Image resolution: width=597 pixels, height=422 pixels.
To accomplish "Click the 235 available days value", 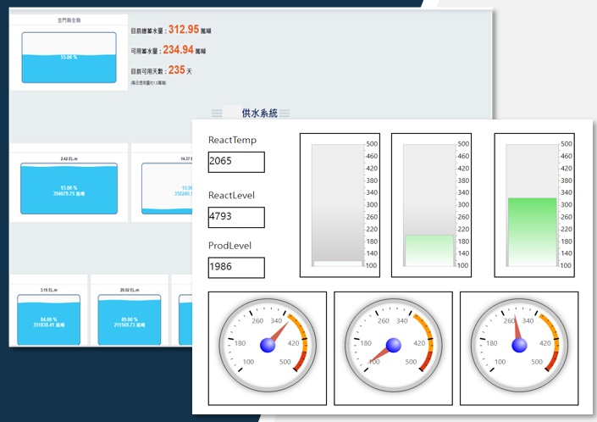I will pos(176,70).
